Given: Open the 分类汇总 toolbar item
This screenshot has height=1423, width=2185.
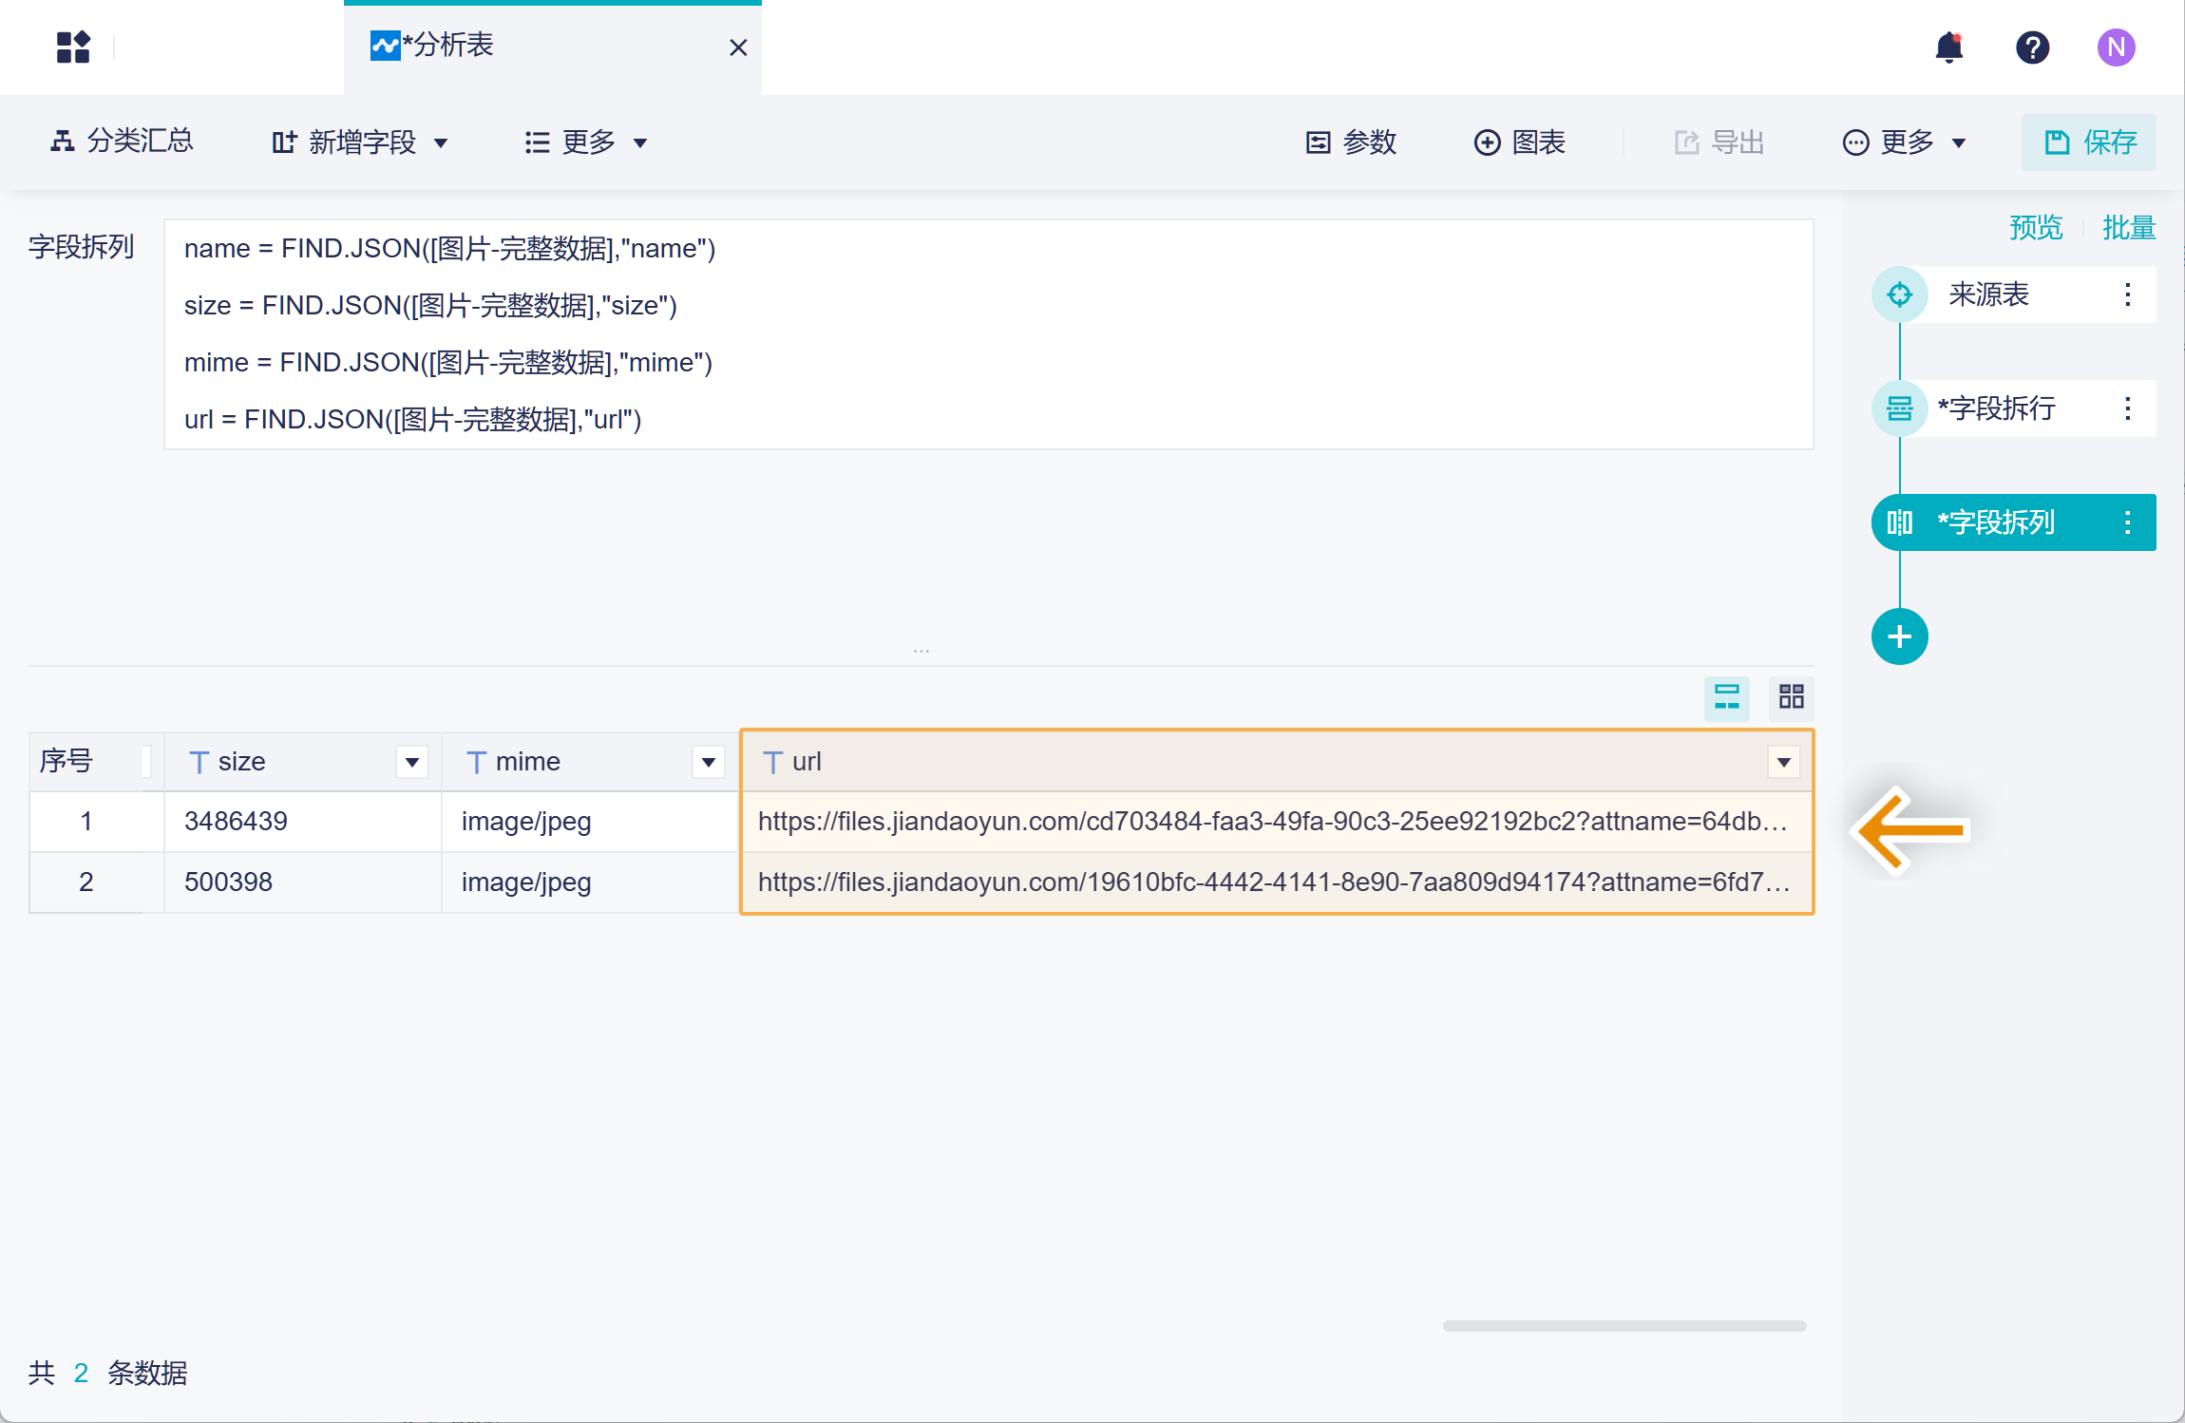Looking at the screenshot, I should (122, 142).
